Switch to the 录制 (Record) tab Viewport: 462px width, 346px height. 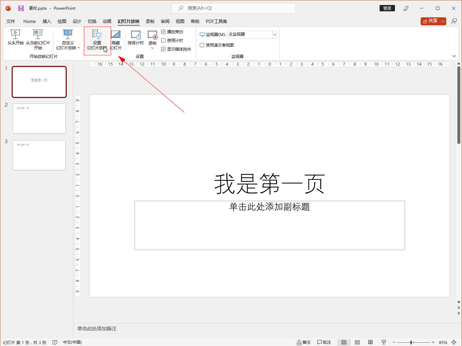(150, 21)
